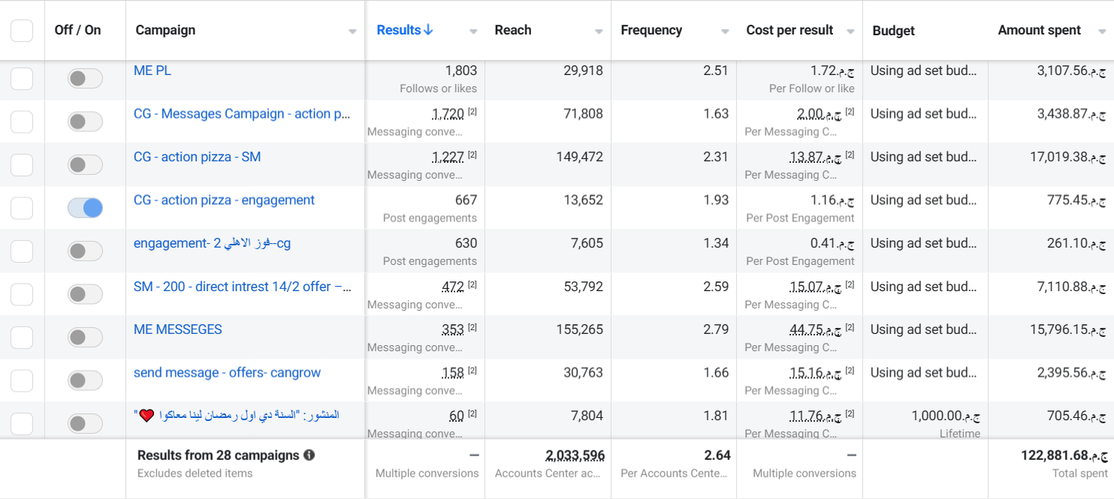Click the Reach column header
This screenshot has height=499, width=1114.
click(x=513, y=30)
